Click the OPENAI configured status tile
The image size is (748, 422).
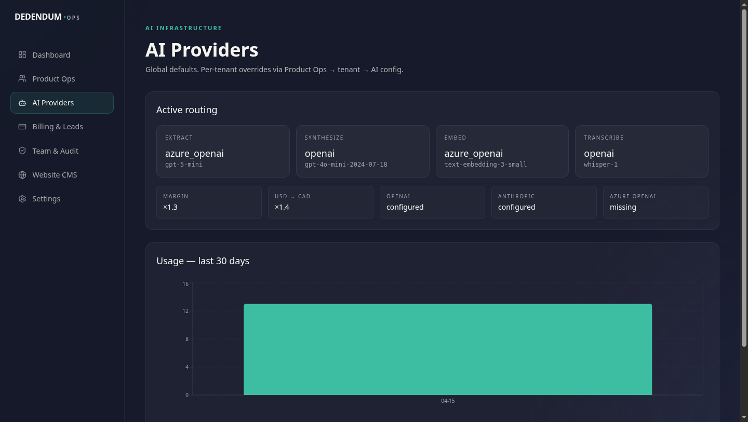[x=432, y=202]
